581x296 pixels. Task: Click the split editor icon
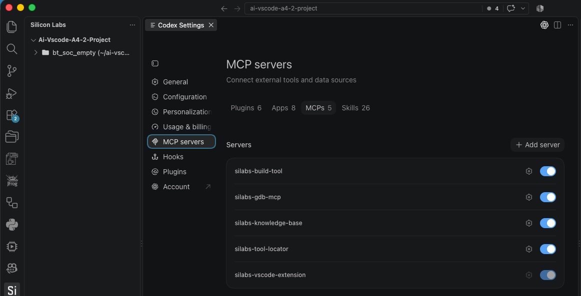point(557,25)
